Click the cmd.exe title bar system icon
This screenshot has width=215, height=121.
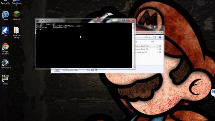pos(37,21)
